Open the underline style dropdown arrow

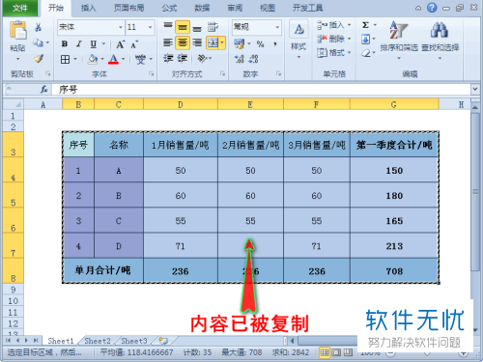coord(103,43)
